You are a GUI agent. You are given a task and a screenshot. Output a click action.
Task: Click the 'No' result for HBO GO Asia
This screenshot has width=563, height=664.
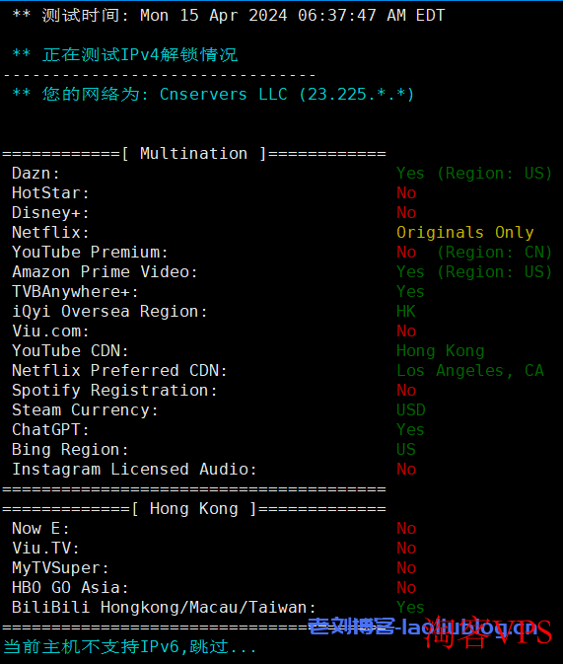click(406, 587)
